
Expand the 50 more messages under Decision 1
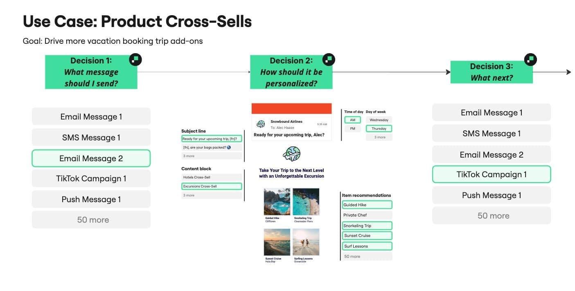(91, 220)
